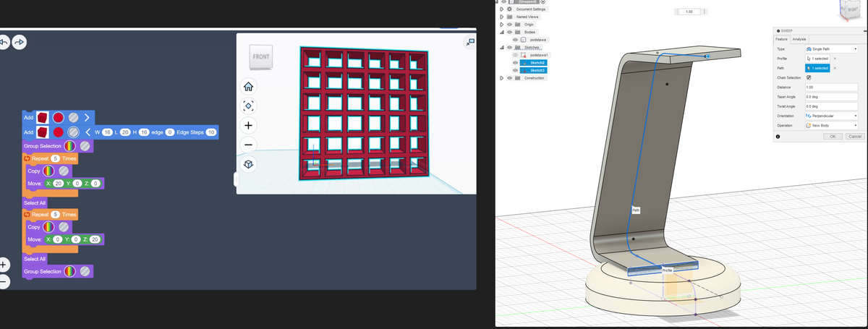Click the Home view icon in Tinkercad viewer

pyautogui.click(x=248, y=87)
